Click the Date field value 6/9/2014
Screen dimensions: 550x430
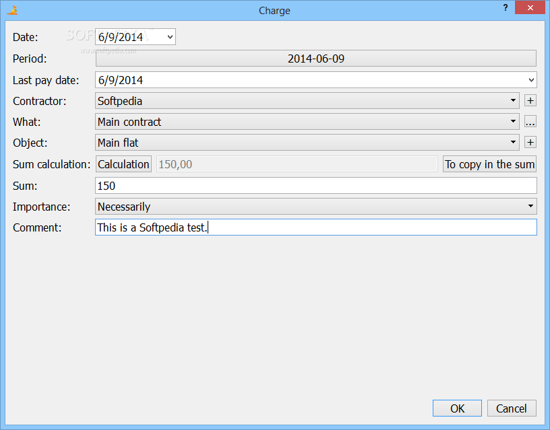121,37
